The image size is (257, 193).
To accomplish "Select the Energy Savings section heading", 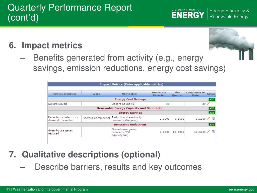I will (x=130, y=113).
